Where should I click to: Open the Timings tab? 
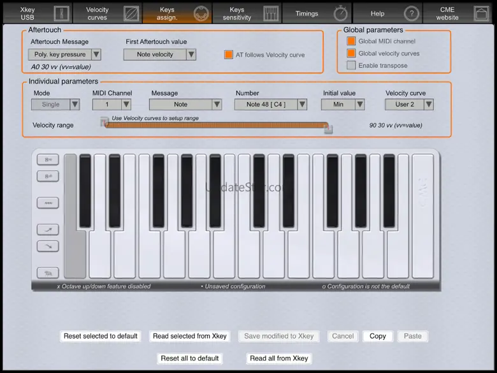point(318,13)
